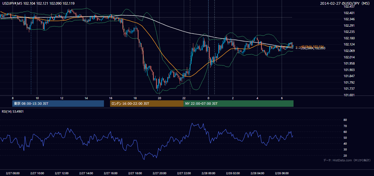Click price axis label 102.069
374x176 pixels.
[349, 51]
